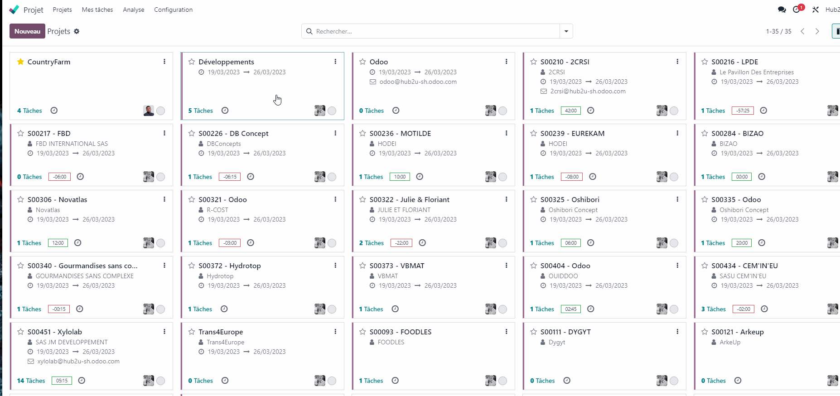
Task: Open activity clock on S00322 - Julie & Floriant
Action: pyautogui.click(x=422, y=243)
